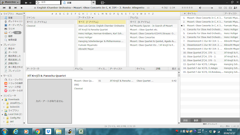Open the オートDJ playlist
The height and width of the screenshot is (135, 240).
point(12,52)
